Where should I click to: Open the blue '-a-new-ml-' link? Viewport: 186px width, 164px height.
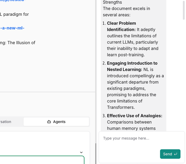click(12, 28)
